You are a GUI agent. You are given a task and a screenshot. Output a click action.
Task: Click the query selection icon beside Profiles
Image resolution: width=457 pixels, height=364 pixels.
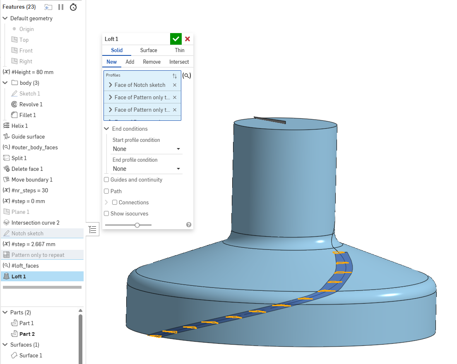(187, 76)
